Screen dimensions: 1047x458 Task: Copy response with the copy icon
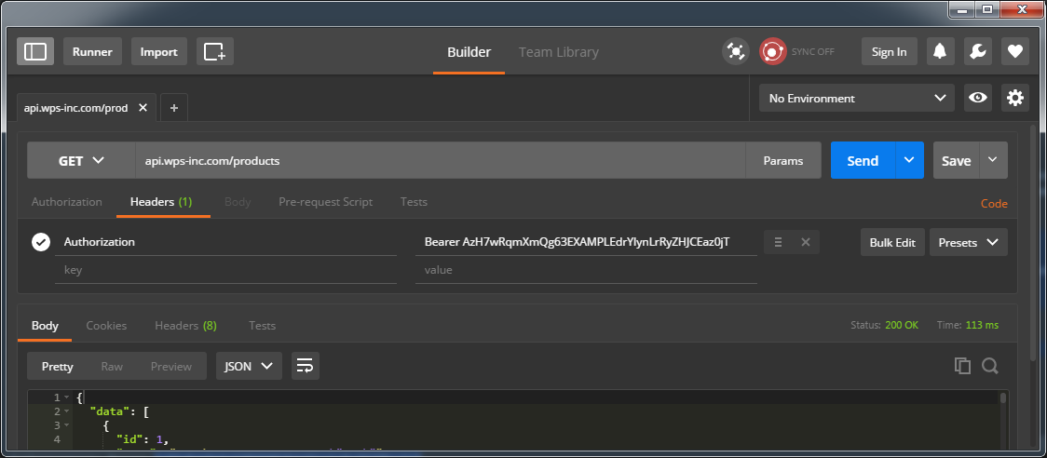point(962,366)
